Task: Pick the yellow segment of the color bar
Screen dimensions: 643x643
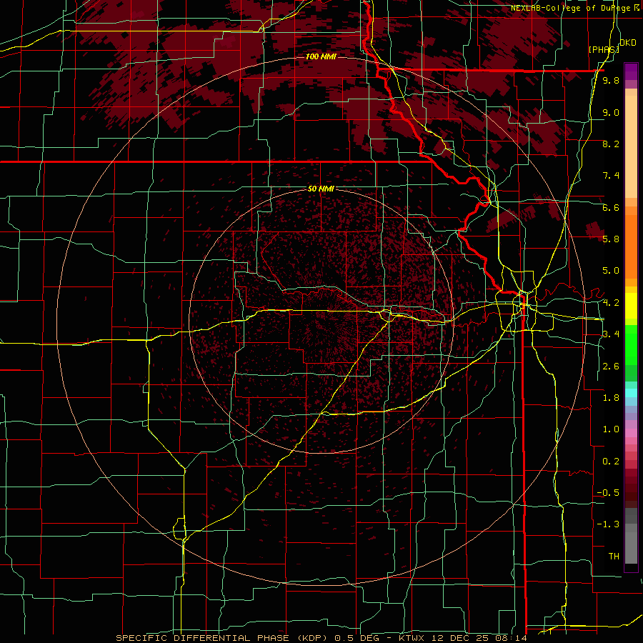Action: click(631, 306)
